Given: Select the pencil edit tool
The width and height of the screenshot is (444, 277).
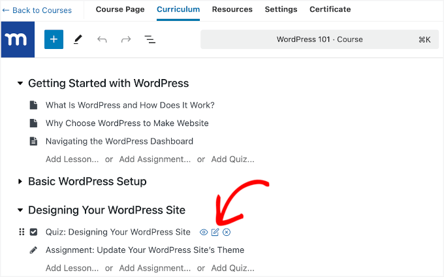Looking at the screenshot, I should 78,39.
